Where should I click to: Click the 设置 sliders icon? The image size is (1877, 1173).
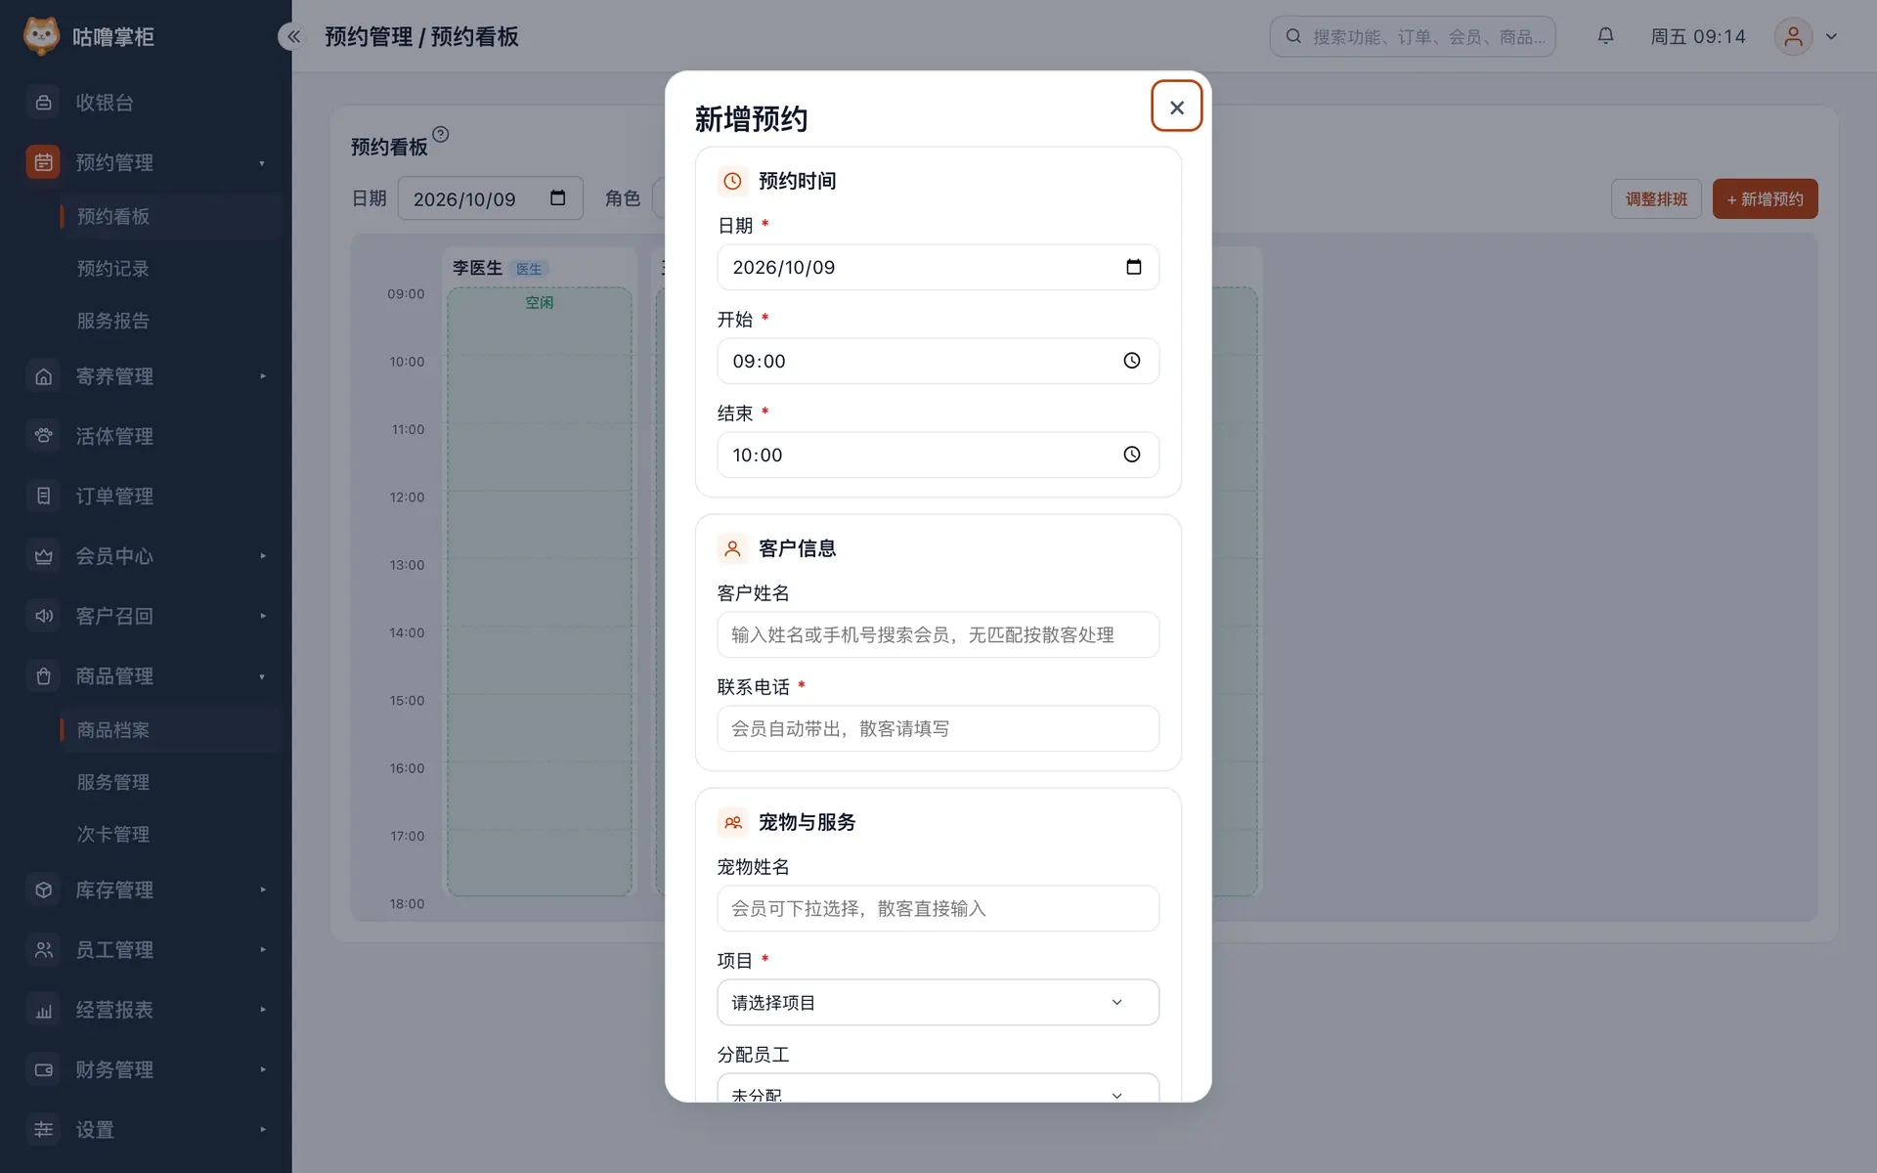43,1129
